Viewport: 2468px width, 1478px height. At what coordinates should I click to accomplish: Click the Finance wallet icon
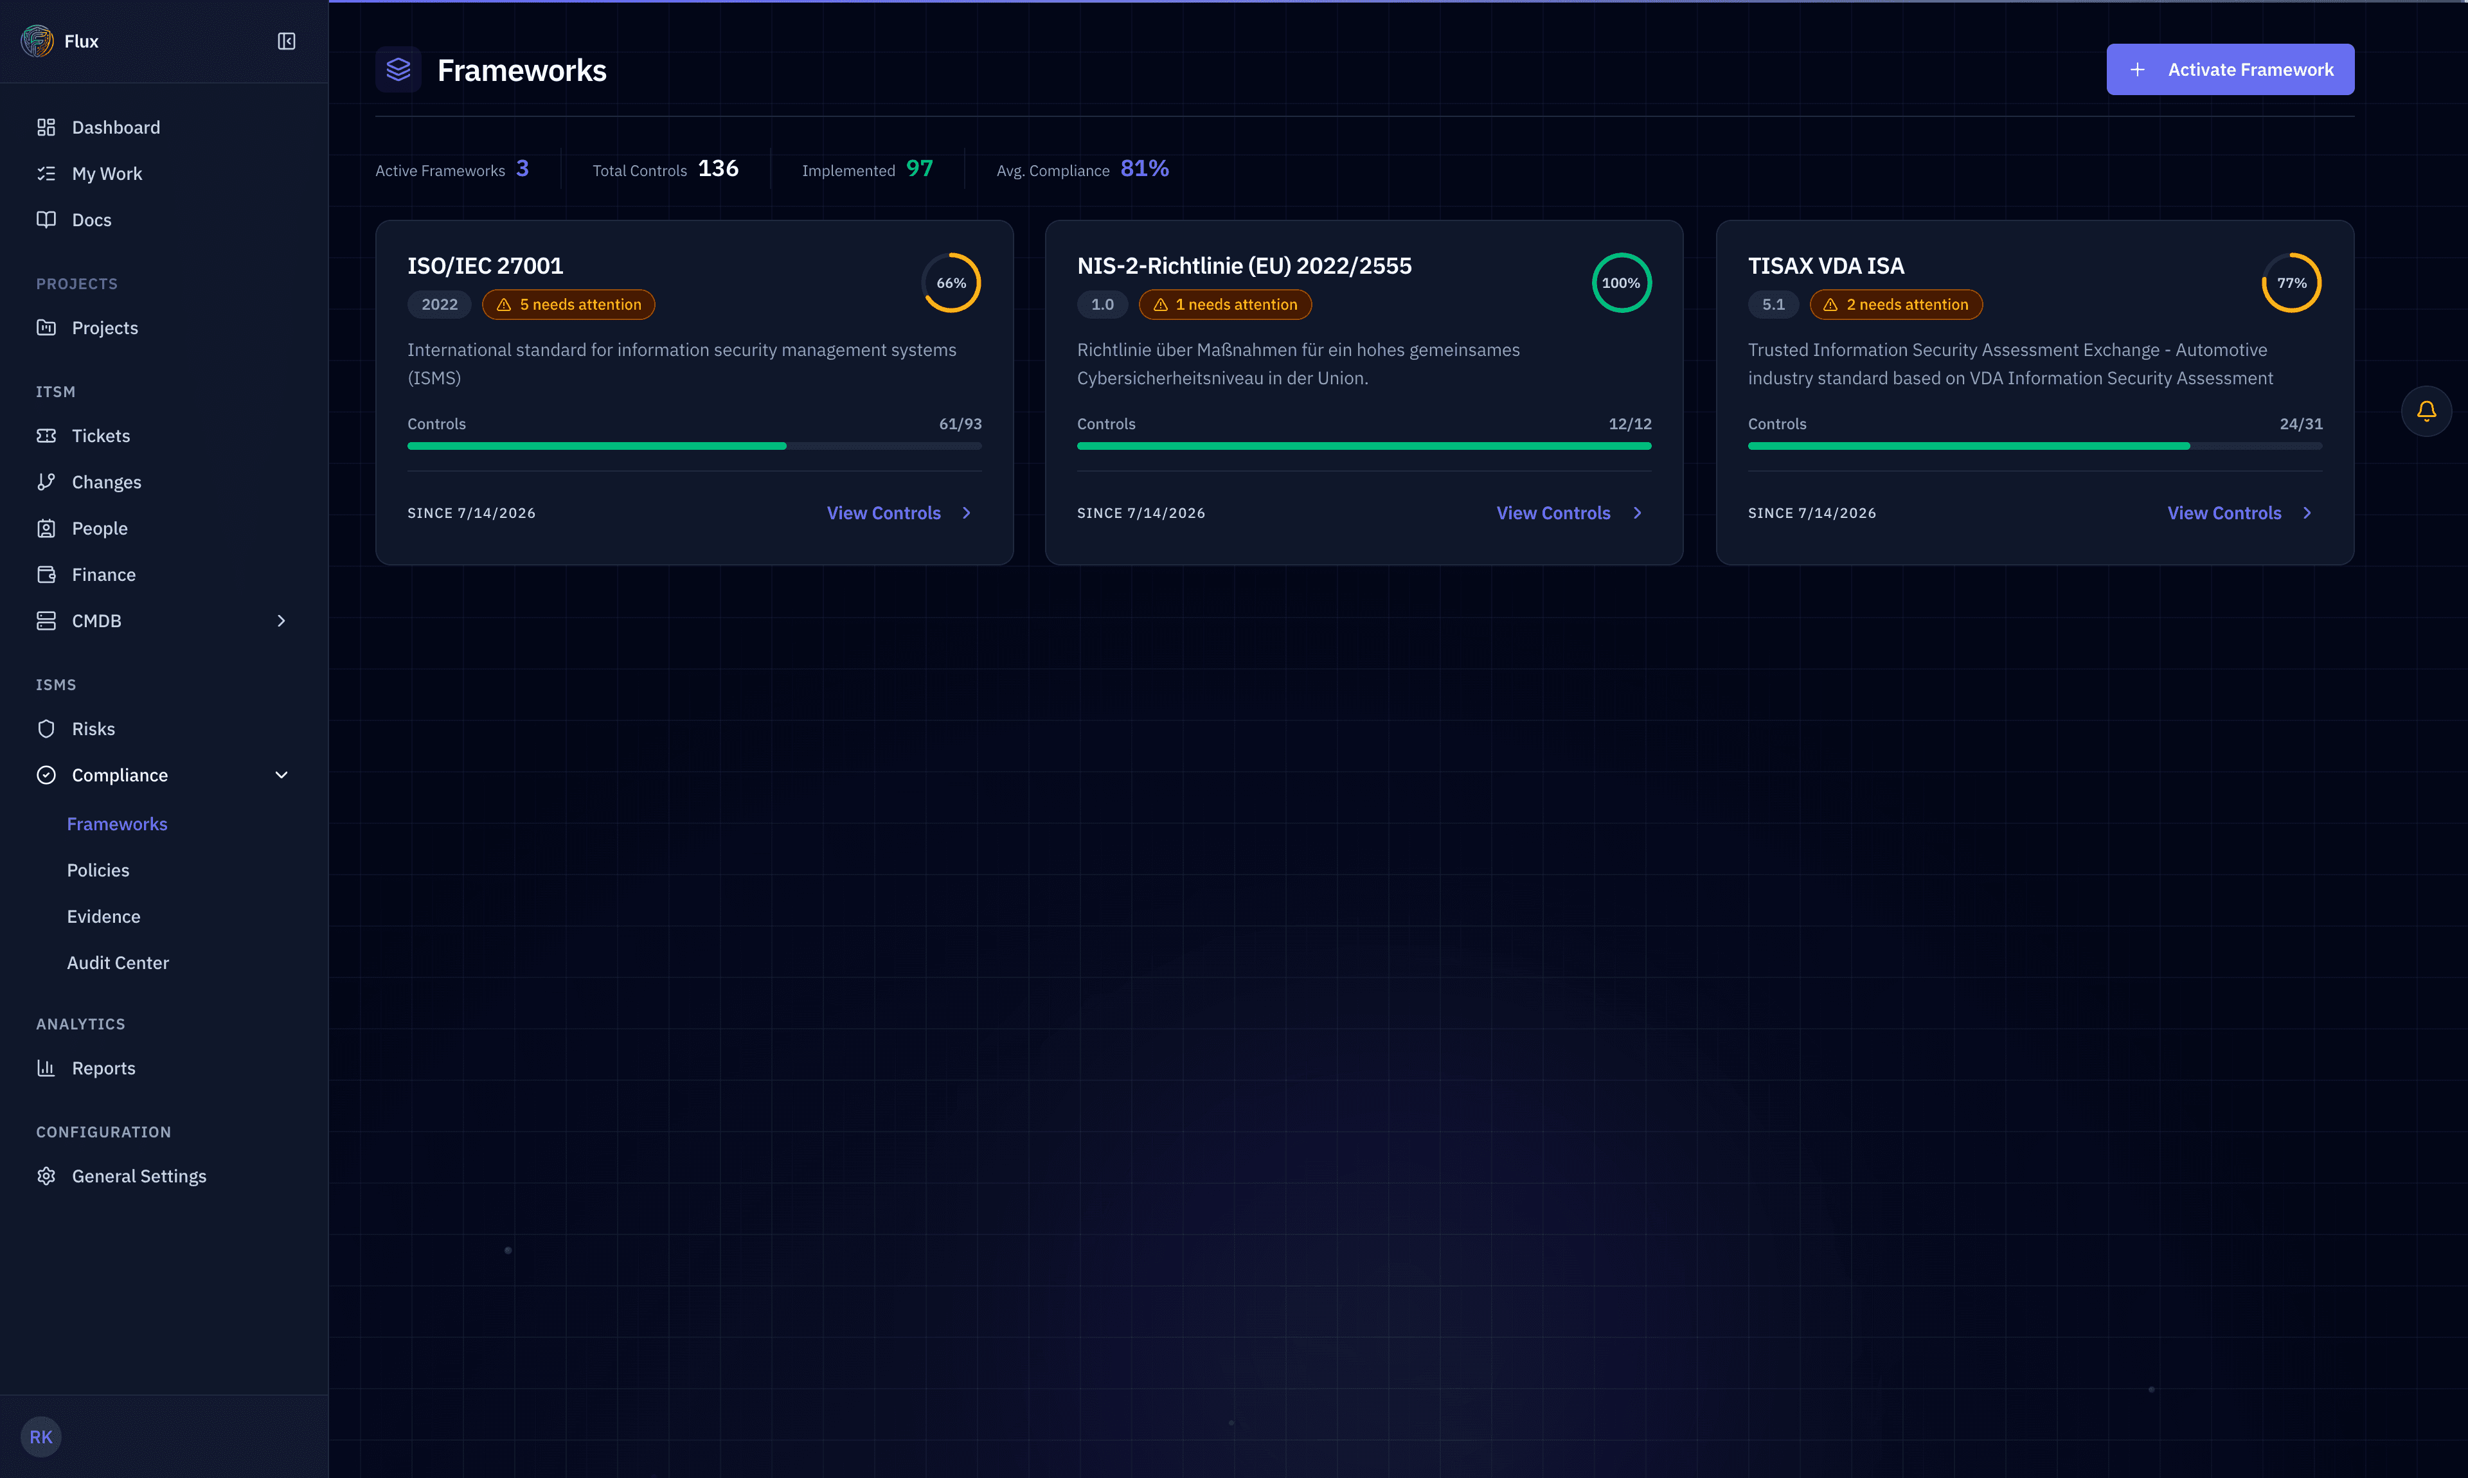click(x=46, y=574)
